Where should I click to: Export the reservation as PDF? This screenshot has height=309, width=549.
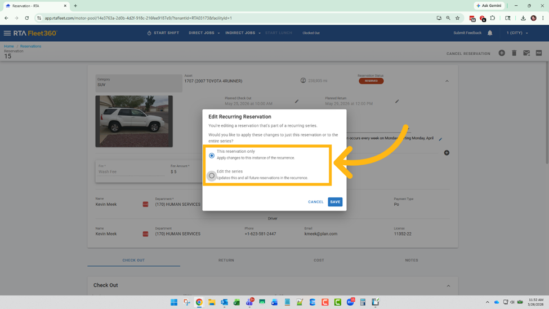[x=539, y=53]
